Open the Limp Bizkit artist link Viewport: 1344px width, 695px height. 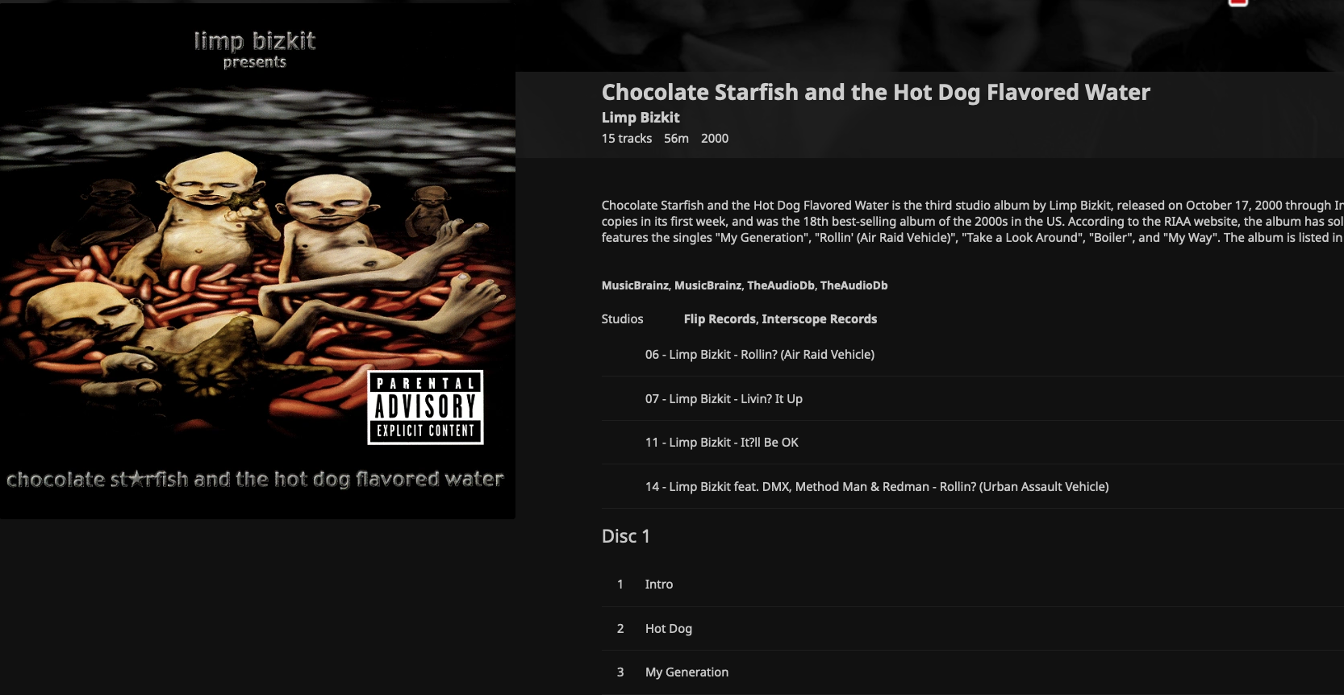point(641,118)
